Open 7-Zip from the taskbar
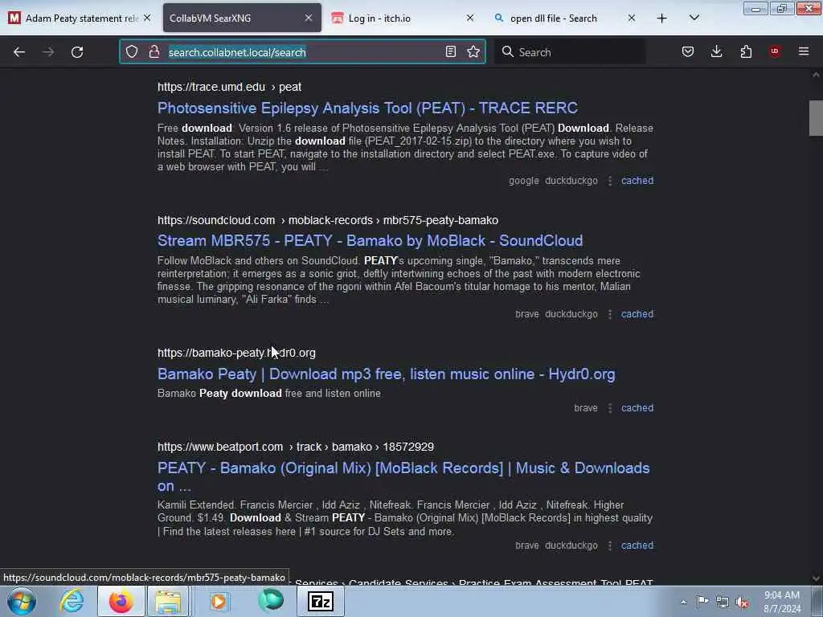Viewport: 823px width, 617px height. (x=321, y=601)
